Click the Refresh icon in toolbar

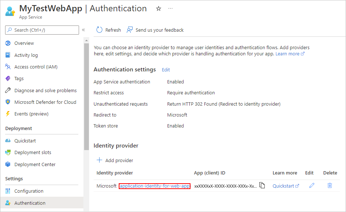(99, 30)
